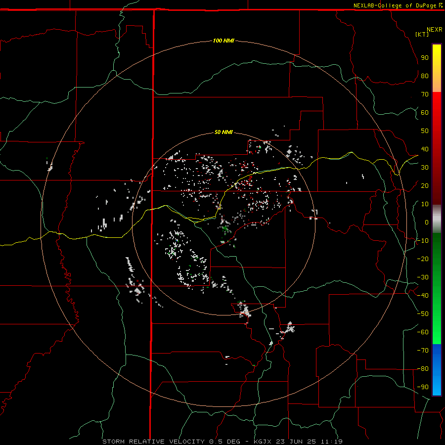Select the 0 value on velocity scale

pyautogui.click(x=427, y=222)
